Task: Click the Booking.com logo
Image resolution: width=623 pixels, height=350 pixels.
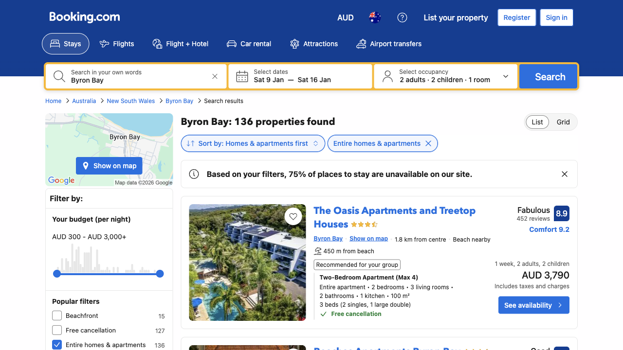Action: click(85, 17)
